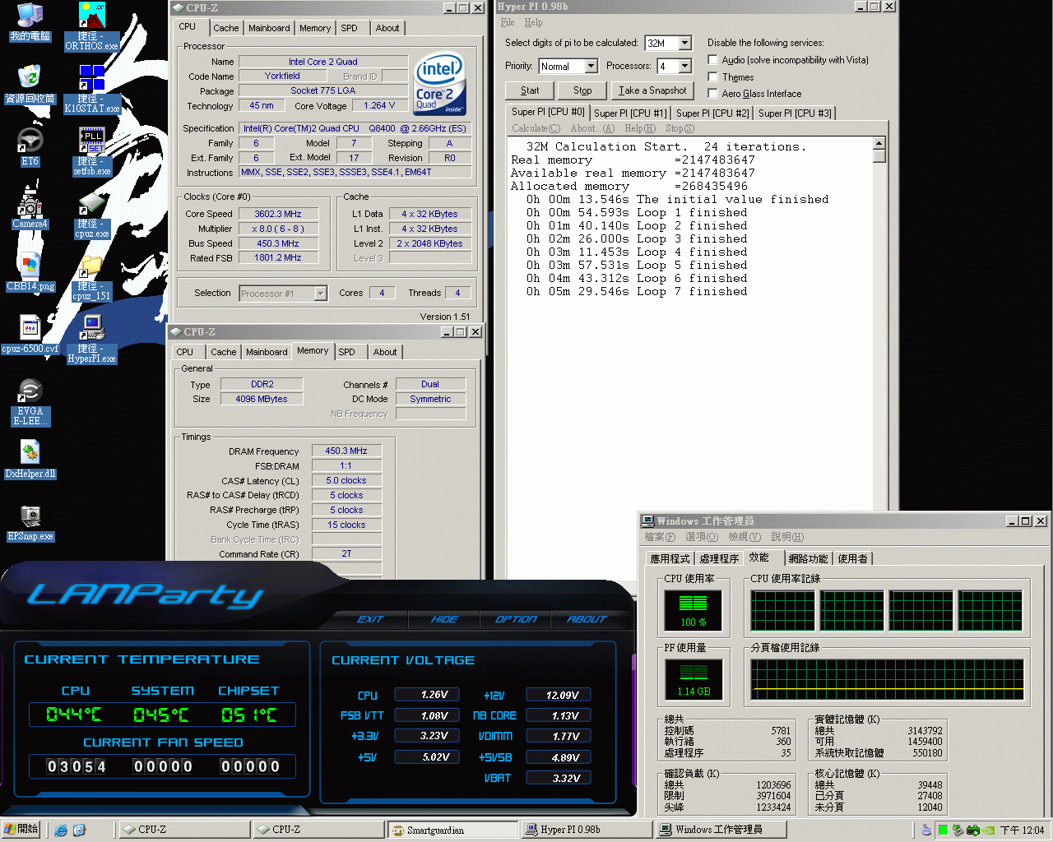Select the EPSnap.exe desktop icon
Image resolution: width=1053 pixels, height=842 pixels.
coord(30,522)
